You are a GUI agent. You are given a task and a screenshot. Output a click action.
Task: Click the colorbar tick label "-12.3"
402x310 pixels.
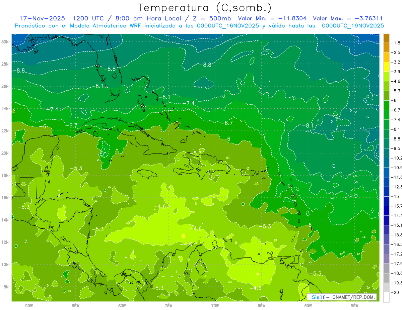click(397, 187)
